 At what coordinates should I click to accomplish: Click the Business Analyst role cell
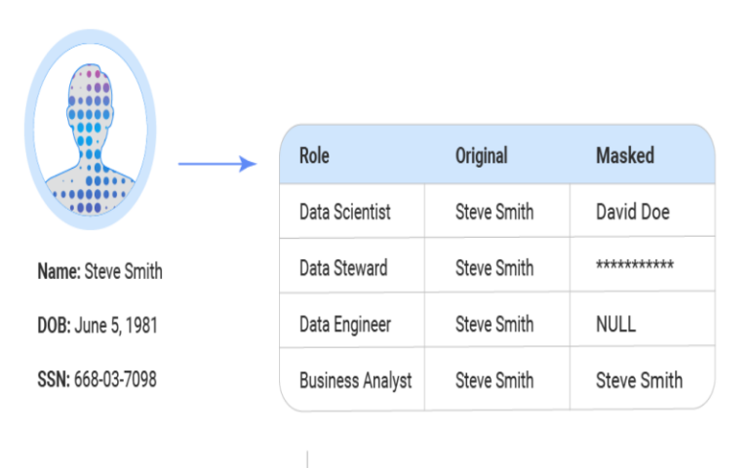(355, 379)
